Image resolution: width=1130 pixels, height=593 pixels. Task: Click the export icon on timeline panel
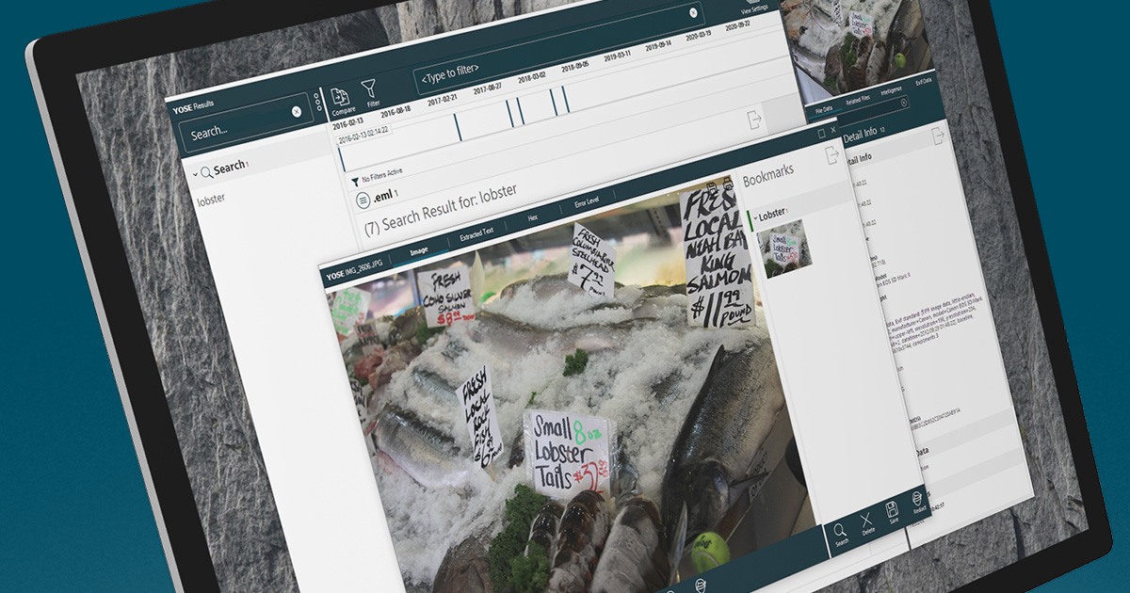click(754, 120)
